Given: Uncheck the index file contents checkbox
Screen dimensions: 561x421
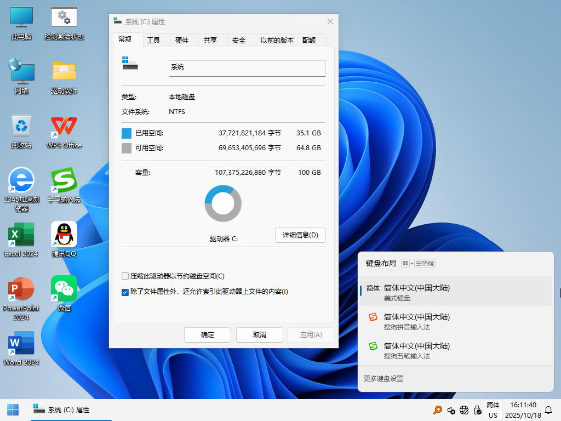Looking at the screenshot, I should pos(125,292).
